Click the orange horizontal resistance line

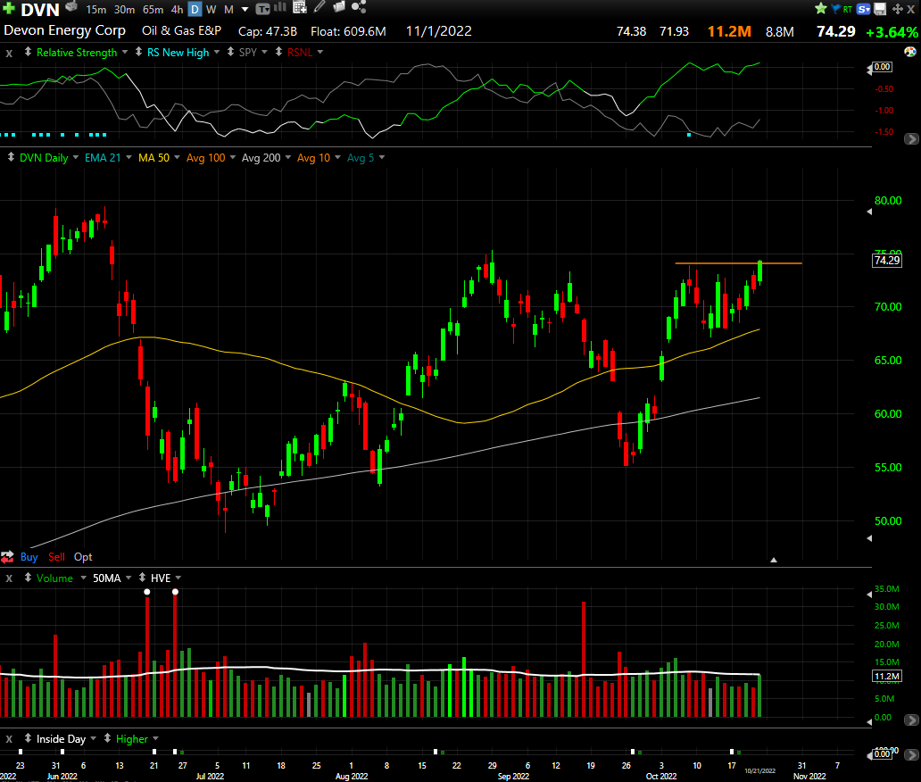[x=738, y=263]
